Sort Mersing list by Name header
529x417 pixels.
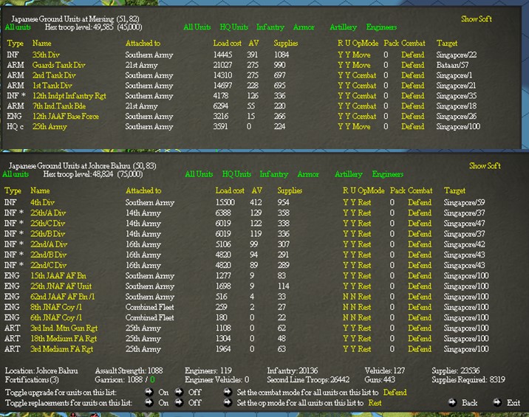[41, 43]
